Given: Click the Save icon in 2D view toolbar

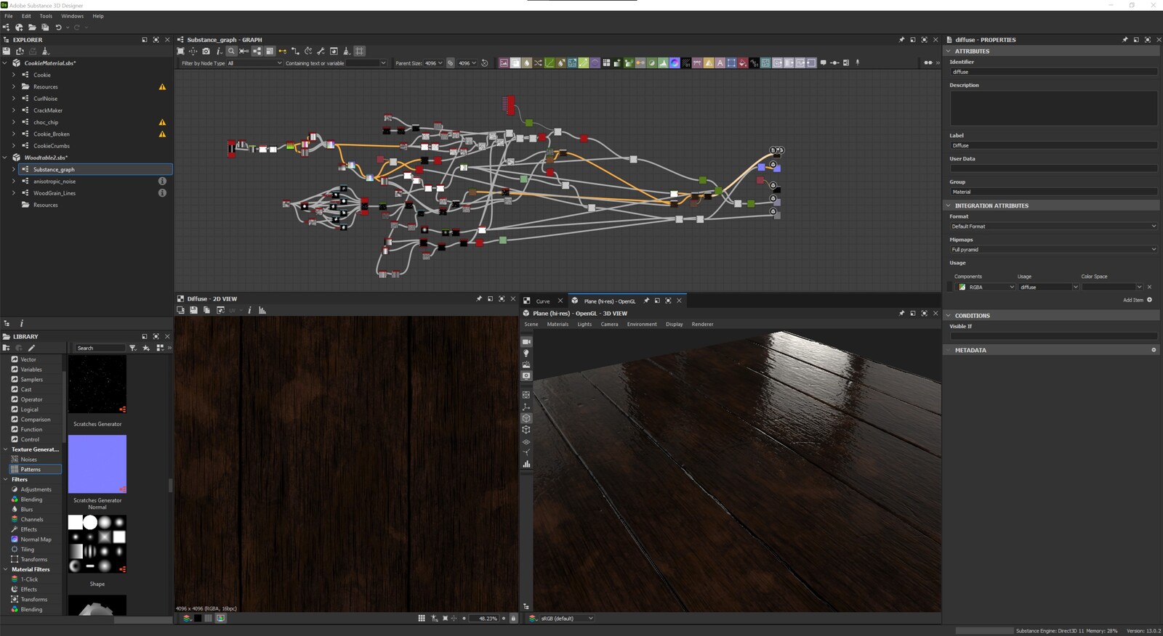Looking at the screenshot, I should tap(193, 310).
